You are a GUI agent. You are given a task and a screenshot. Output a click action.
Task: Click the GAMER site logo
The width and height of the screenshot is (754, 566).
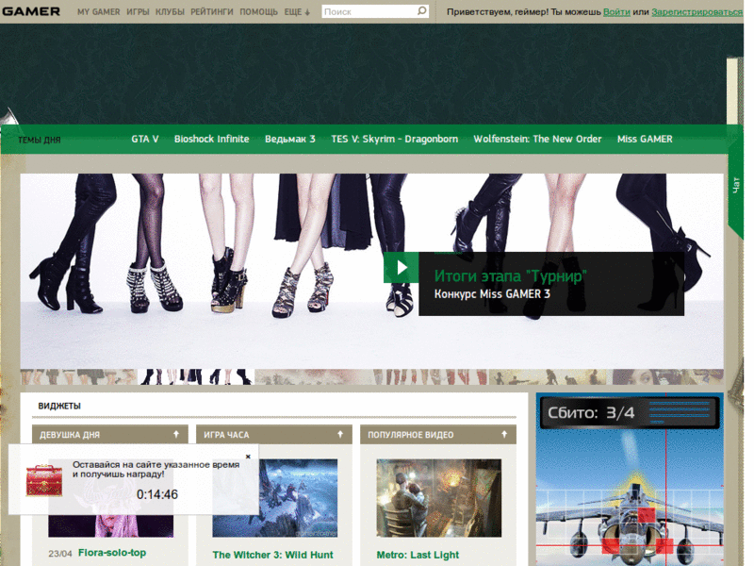click(x=31, y=11)
